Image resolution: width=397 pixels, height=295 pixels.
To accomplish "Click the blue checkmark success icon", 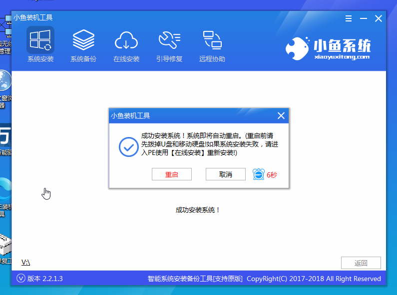I will click(x=129, y=147).
